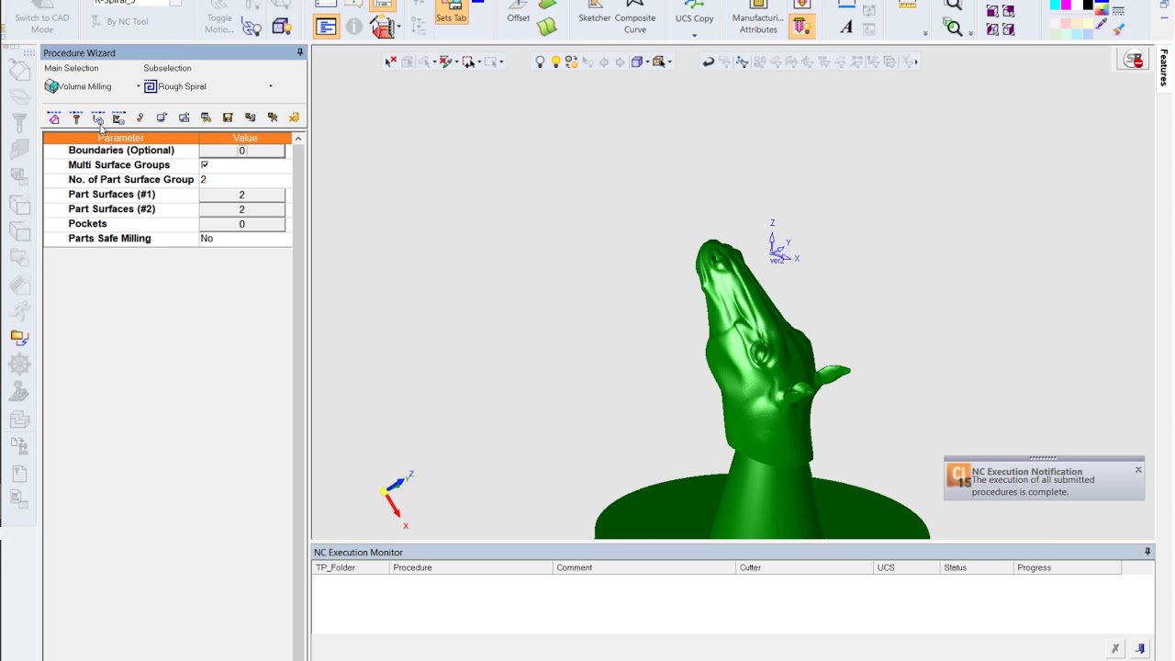Click the highlighted folder icon in the left sidebar
Viewport: 1175px width, 661px height.
point(19,337)
